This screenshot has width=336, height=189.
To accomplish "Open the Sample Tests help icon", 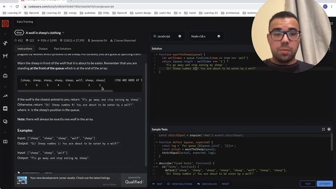I will pyautogui.click(x=329, y=129).
